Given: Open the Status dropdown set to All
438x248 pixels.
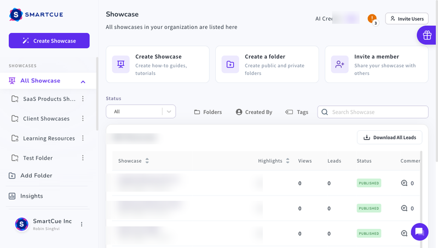Looking at the screenshot, I should [x=141, y=112].
